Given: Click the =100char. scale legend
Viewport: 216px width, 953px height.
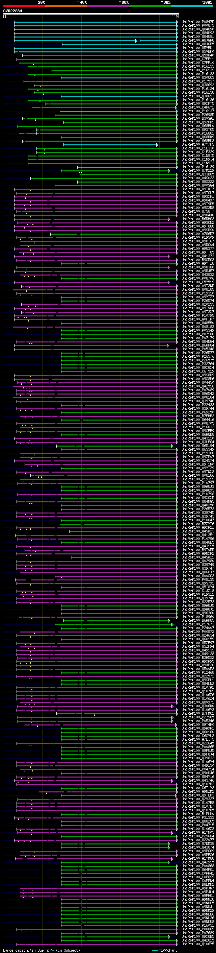Looking at the screenshot, I should [165, 950].
